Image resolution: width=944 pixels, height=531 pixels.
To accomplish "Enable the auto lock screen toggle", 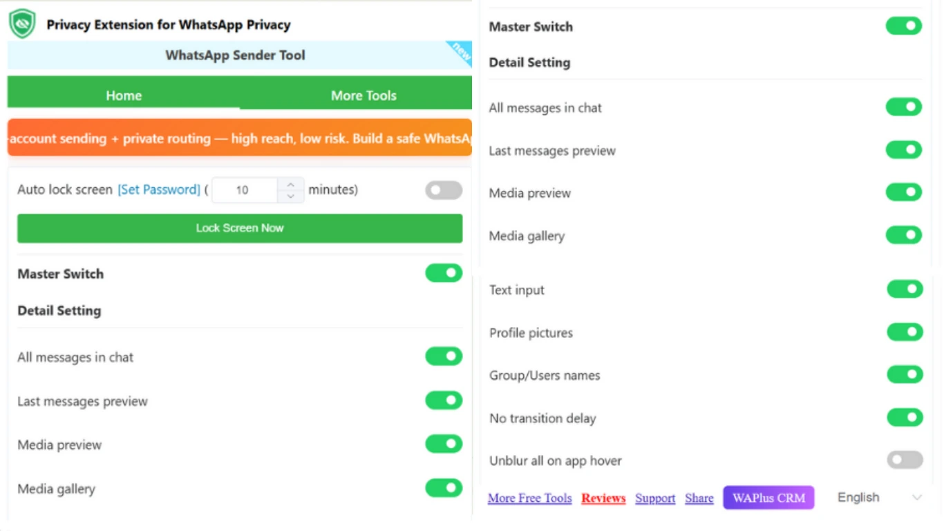I will (443, 189).
